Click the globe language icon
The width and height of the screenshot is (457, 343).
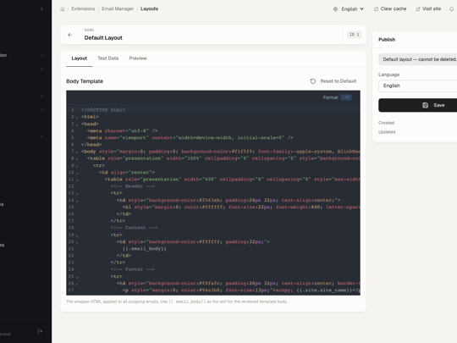[335, 9]
